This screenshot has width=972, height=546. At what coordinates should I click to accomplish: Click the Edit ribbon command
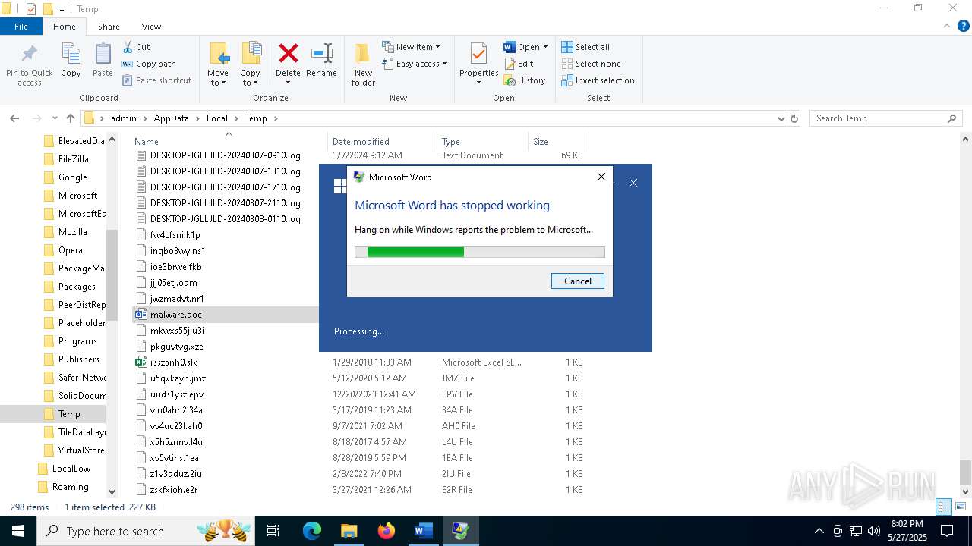(x=519, y=64)
